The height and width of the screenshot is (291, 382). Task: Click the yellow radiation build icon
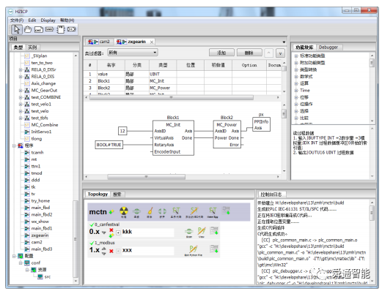coord(124,211)
